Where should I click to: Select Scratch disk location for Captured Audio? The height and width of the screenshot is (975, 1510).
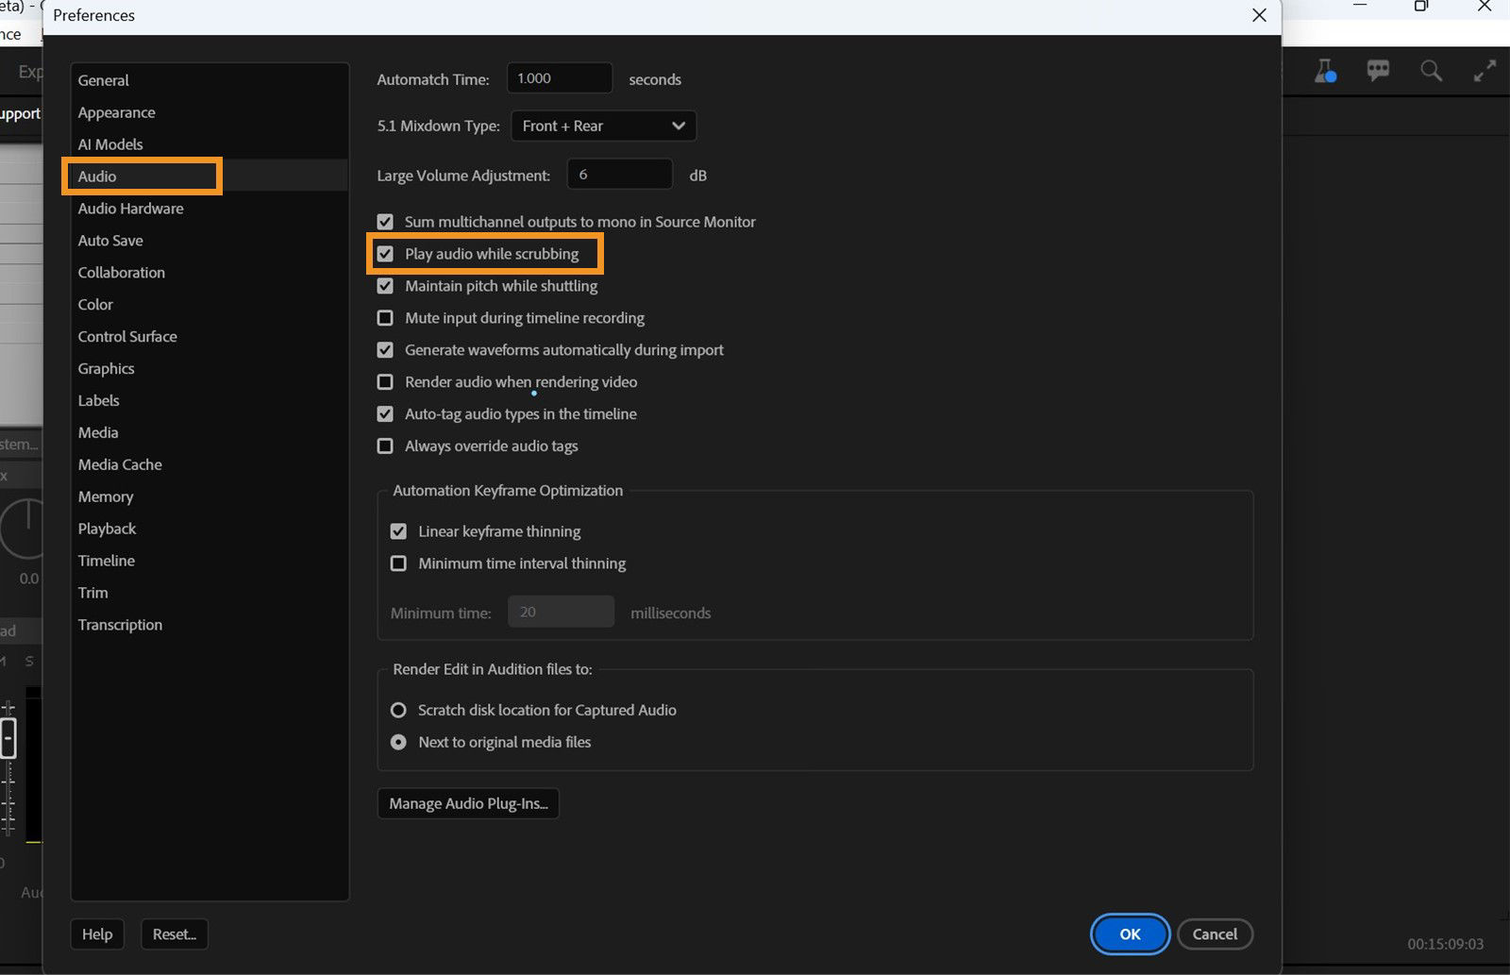coord(397,710)
